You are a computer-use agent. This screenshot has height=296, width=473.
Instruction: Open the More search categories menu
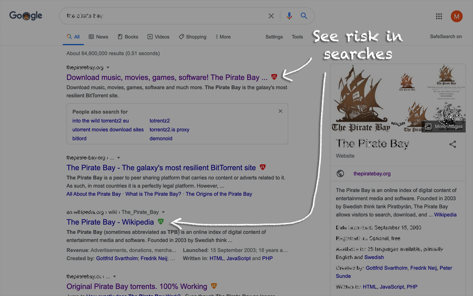click(x=223, y=37)
